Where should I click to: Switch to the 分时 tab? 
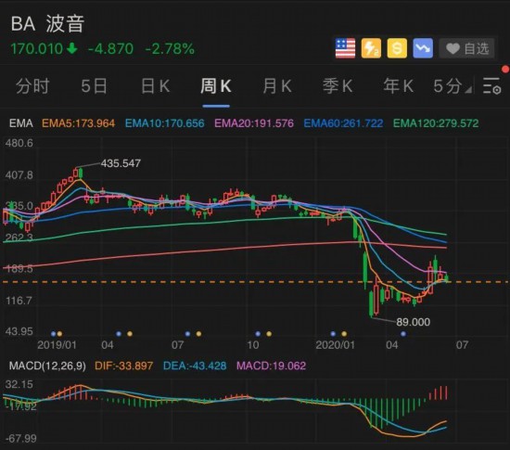[32, 86]
